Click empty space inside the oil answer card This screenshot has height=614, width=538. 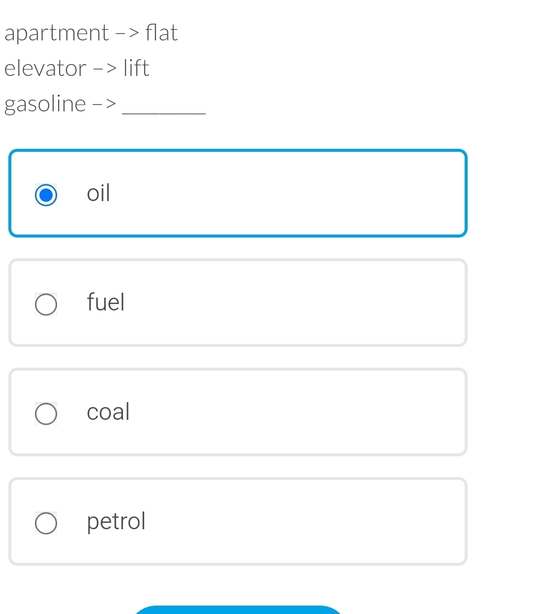tap(295, 193)
